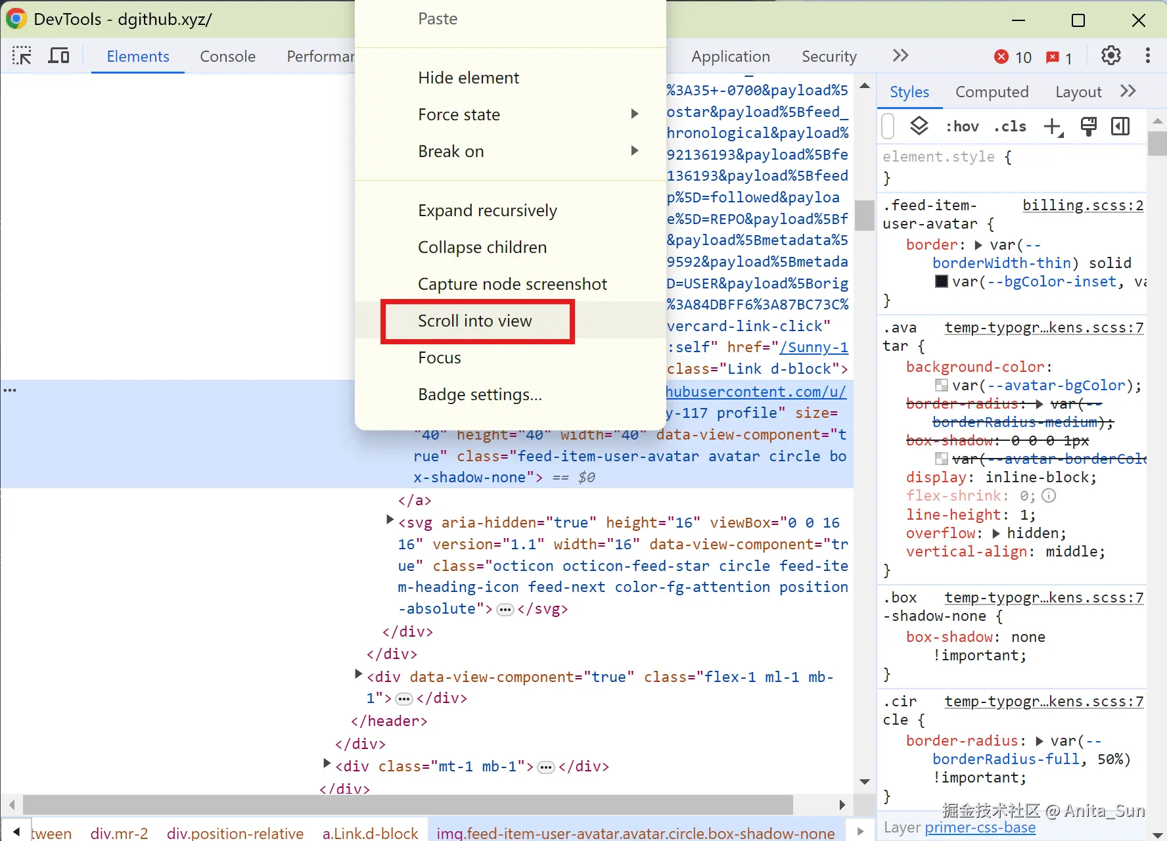
Task: Select the a.Link.d-block breadcrumb
Action: tap(370, 833)
